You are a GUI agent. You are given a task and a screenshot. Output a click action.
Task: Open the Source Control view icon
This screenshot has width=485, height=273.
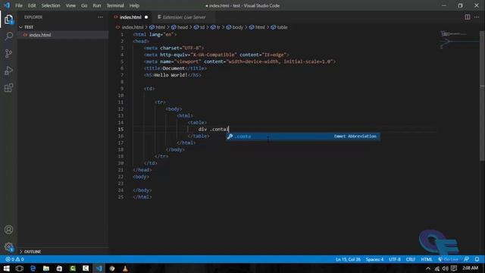tap(8, 53)
